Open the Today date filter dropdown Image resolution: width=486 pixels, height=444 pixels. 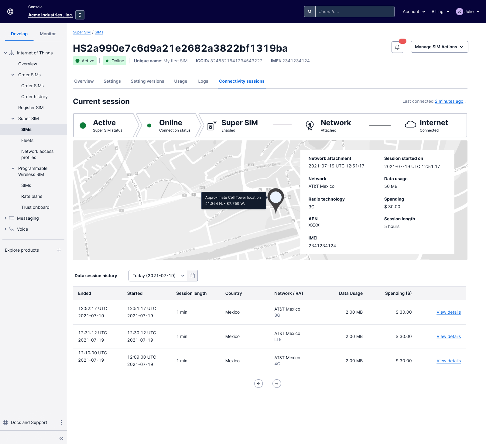point(158,276)
